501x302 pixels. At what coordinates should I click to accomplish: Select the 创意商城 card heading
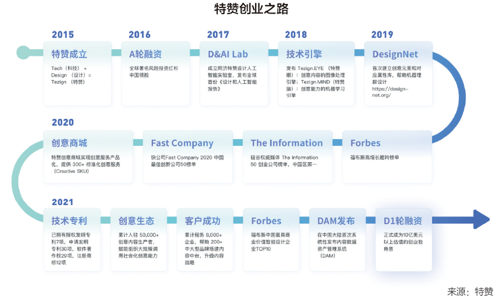[69, 143]
